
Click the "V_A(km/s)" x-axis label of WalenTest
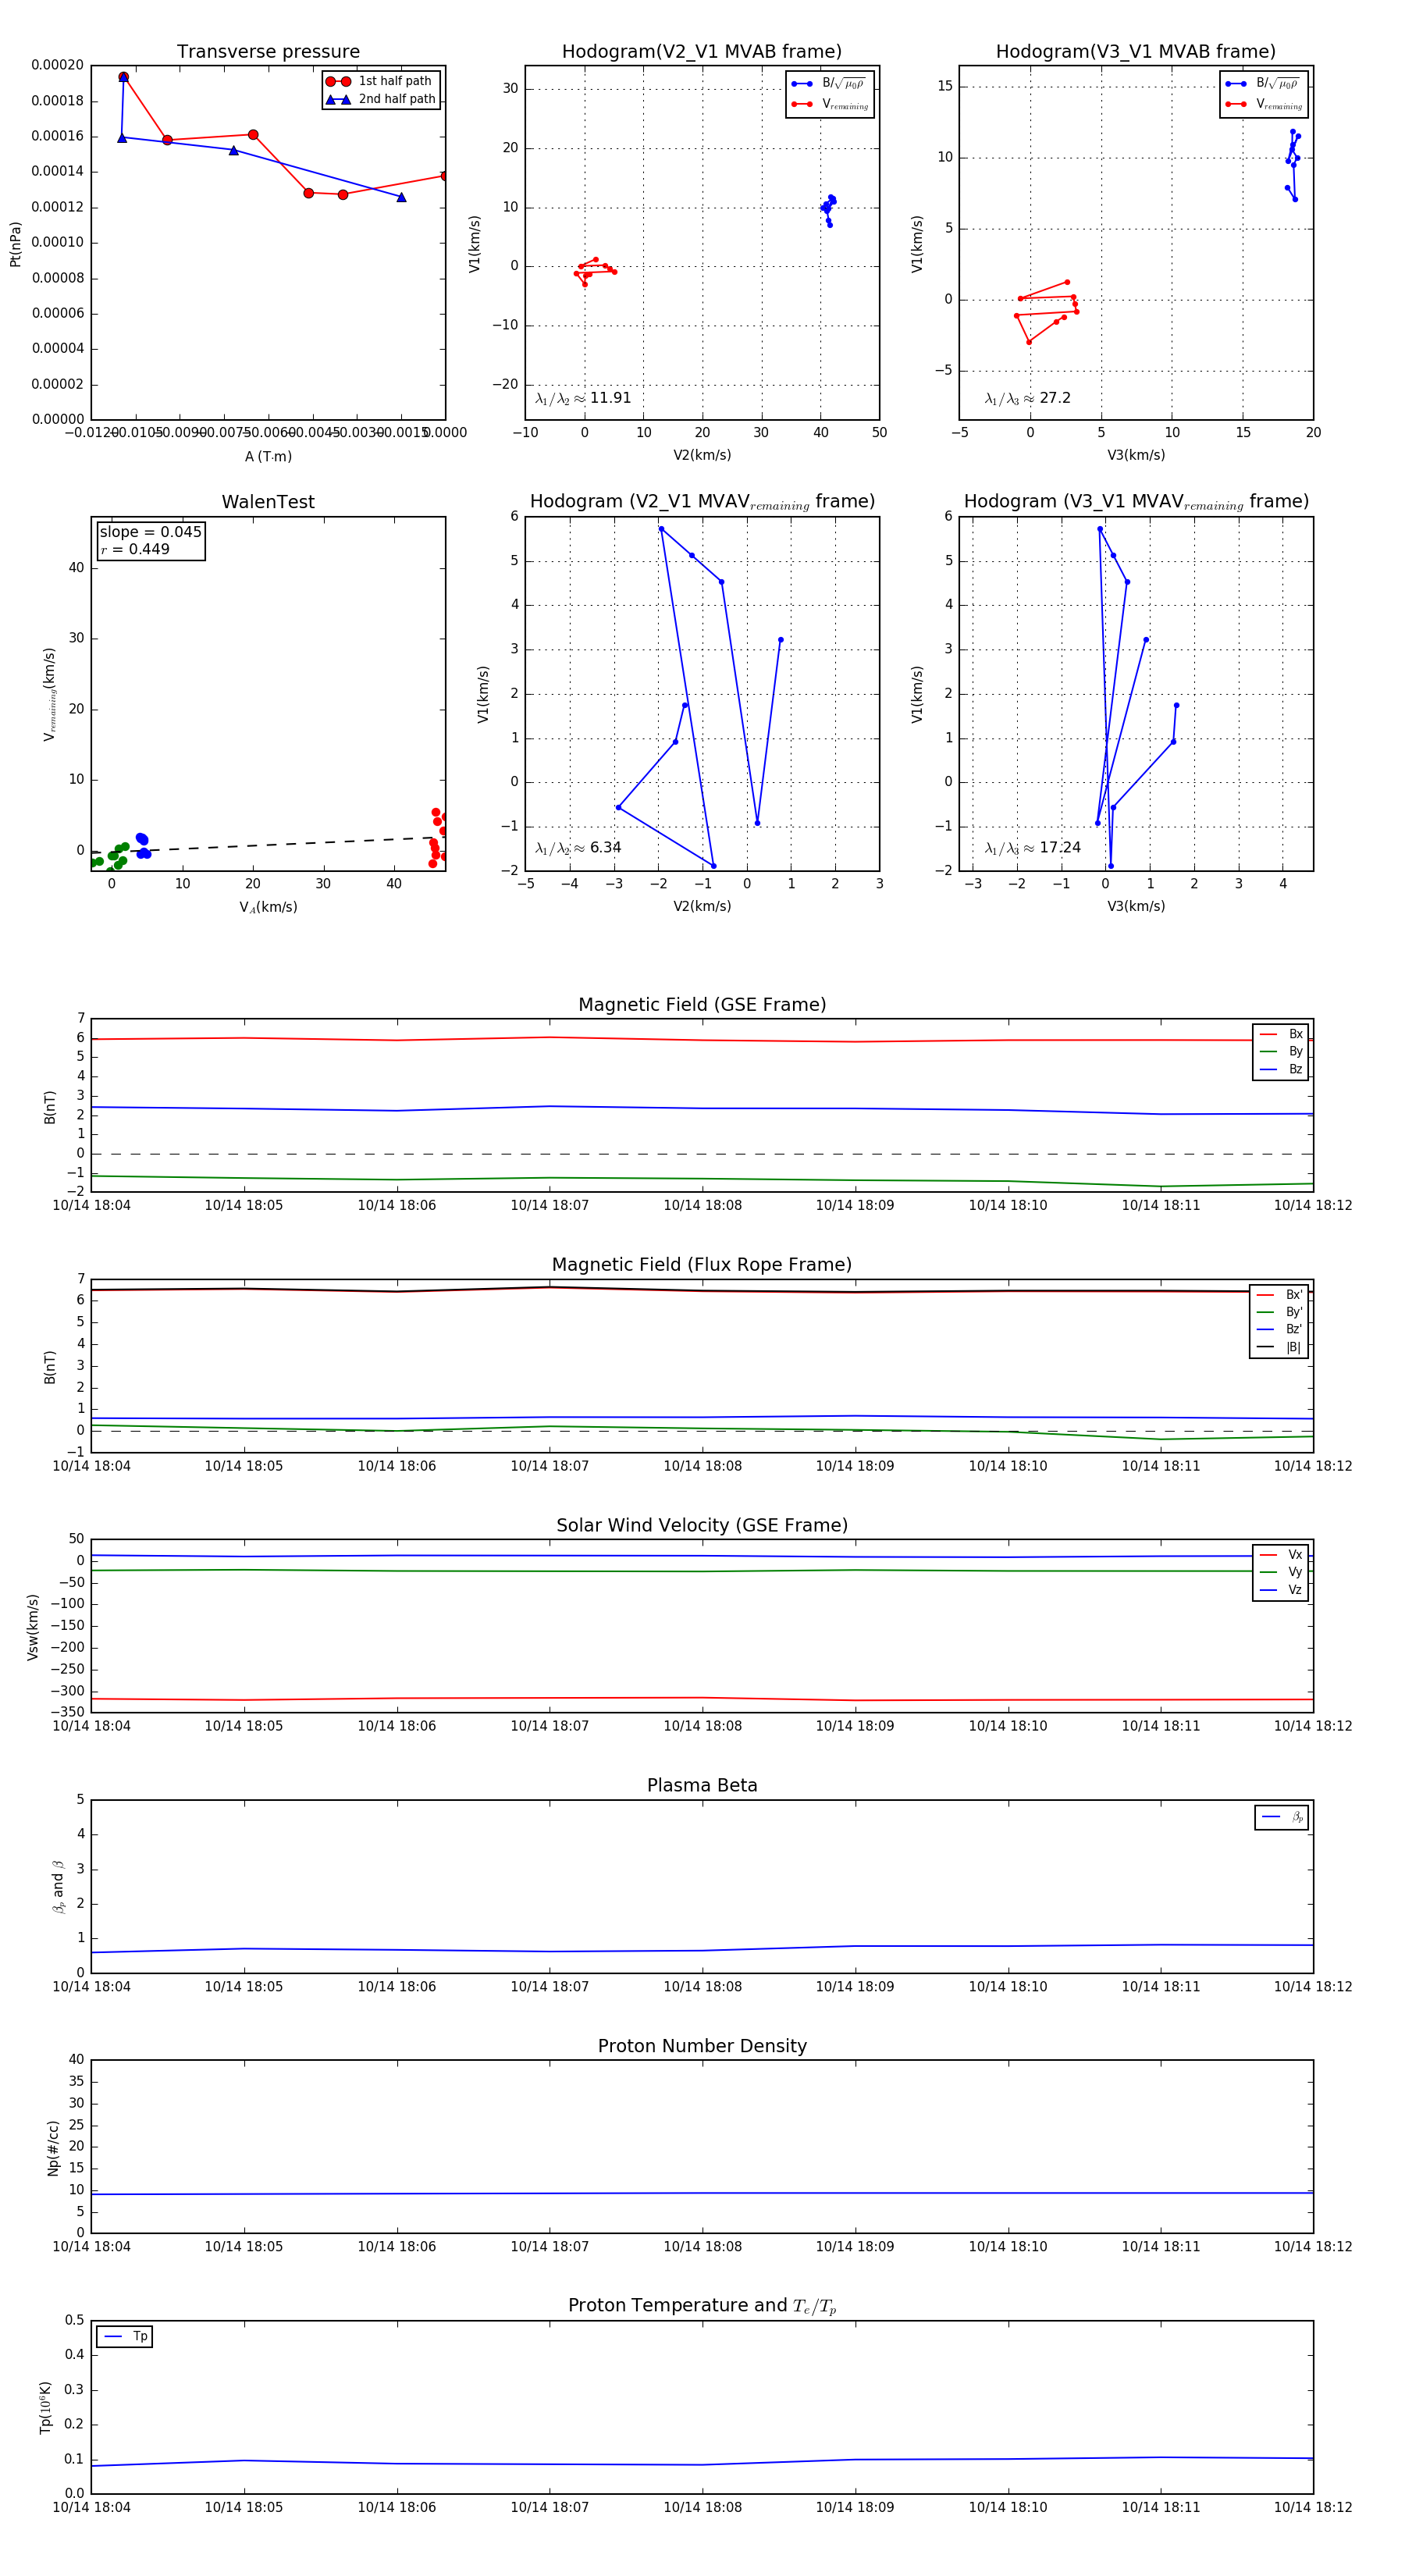click(x=268, y=907)
